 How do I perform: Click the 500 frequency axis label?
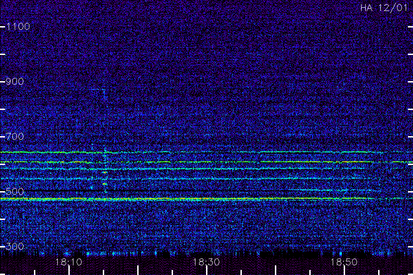tap(15, 191)
